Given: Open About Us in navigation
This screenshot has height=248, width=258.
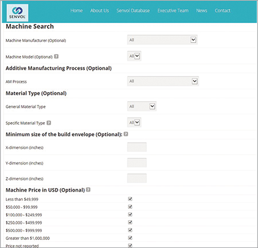Looking at the screenshot, I should coord(100,10).
